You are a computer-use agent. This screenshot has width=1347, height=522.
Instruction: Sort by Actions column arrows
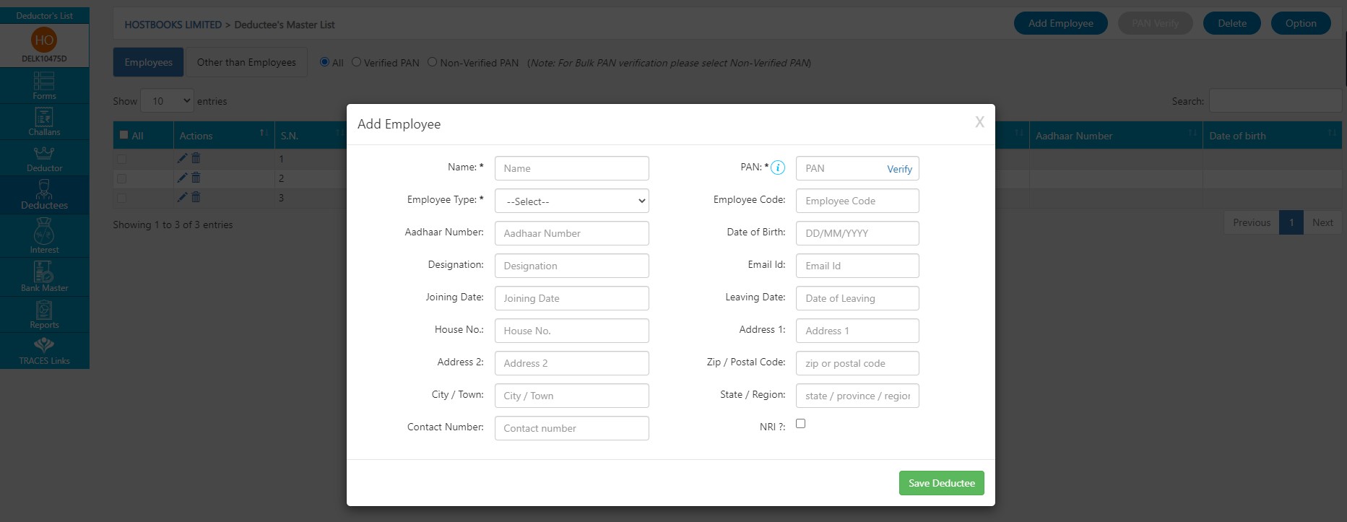[x=264, y=134]
